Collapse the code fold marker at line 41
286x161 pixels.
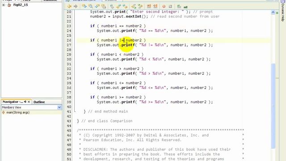click(75, 111)
